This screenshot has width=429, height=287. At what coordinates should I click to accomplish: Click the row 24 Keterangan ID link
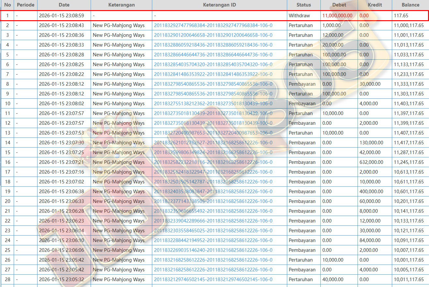[x=213, y=240]
